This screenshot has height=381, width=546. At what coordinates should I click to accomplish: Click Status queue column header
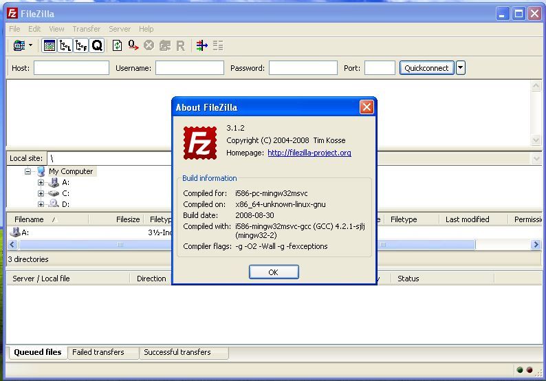[x=442, y=279]
